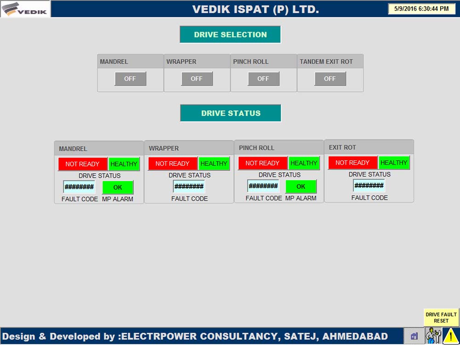Click the PINCH ROLL drive selection label
460x345 pixels.
pyautogui.click(x=251, y=62)
